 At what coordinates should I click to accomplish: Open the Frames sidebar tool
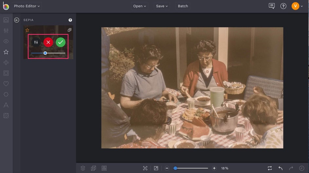click(x=6, y=73)
